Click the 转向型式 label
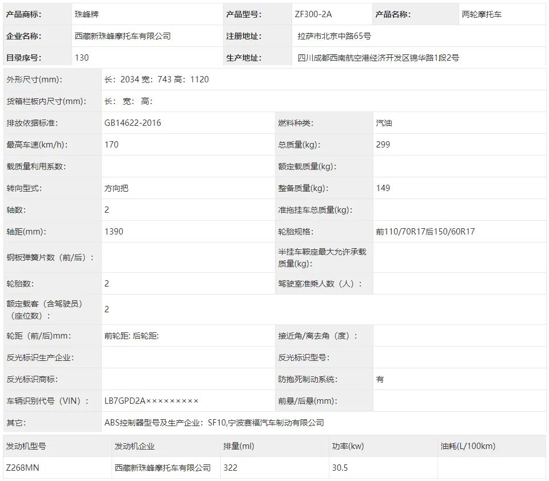Screen dimensions: 549x481 click(24, 188)
